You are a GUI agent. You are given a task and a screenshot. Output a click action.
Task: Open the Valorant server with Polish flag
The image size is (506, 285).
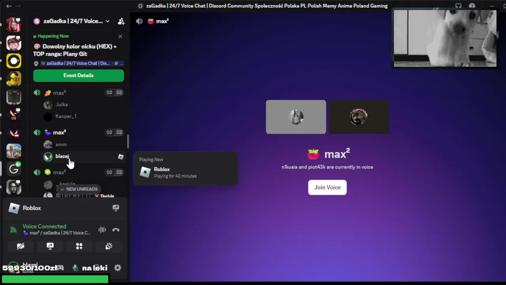click(x=14, y=133)
